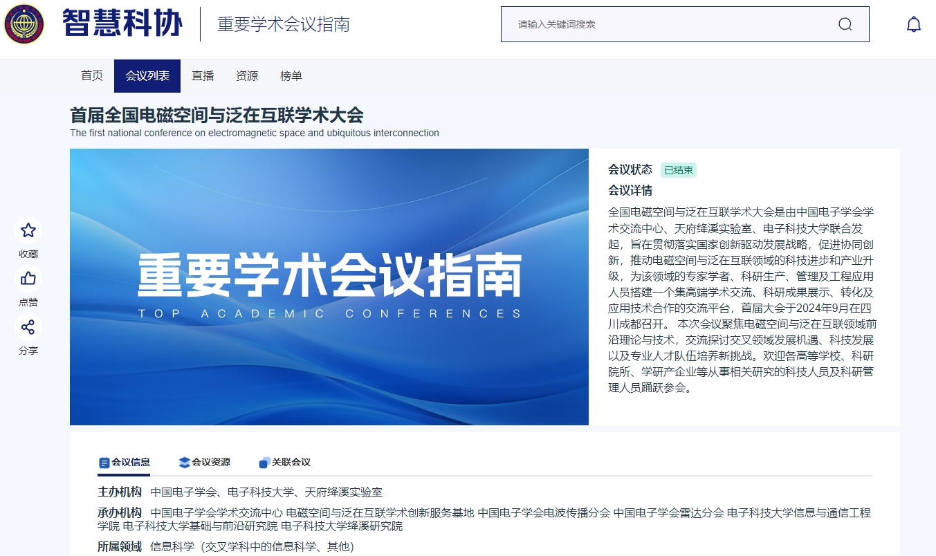Switch to the 关联会议 tab
The width and height of the screenshot is (936, 556).
coord(284,463)
